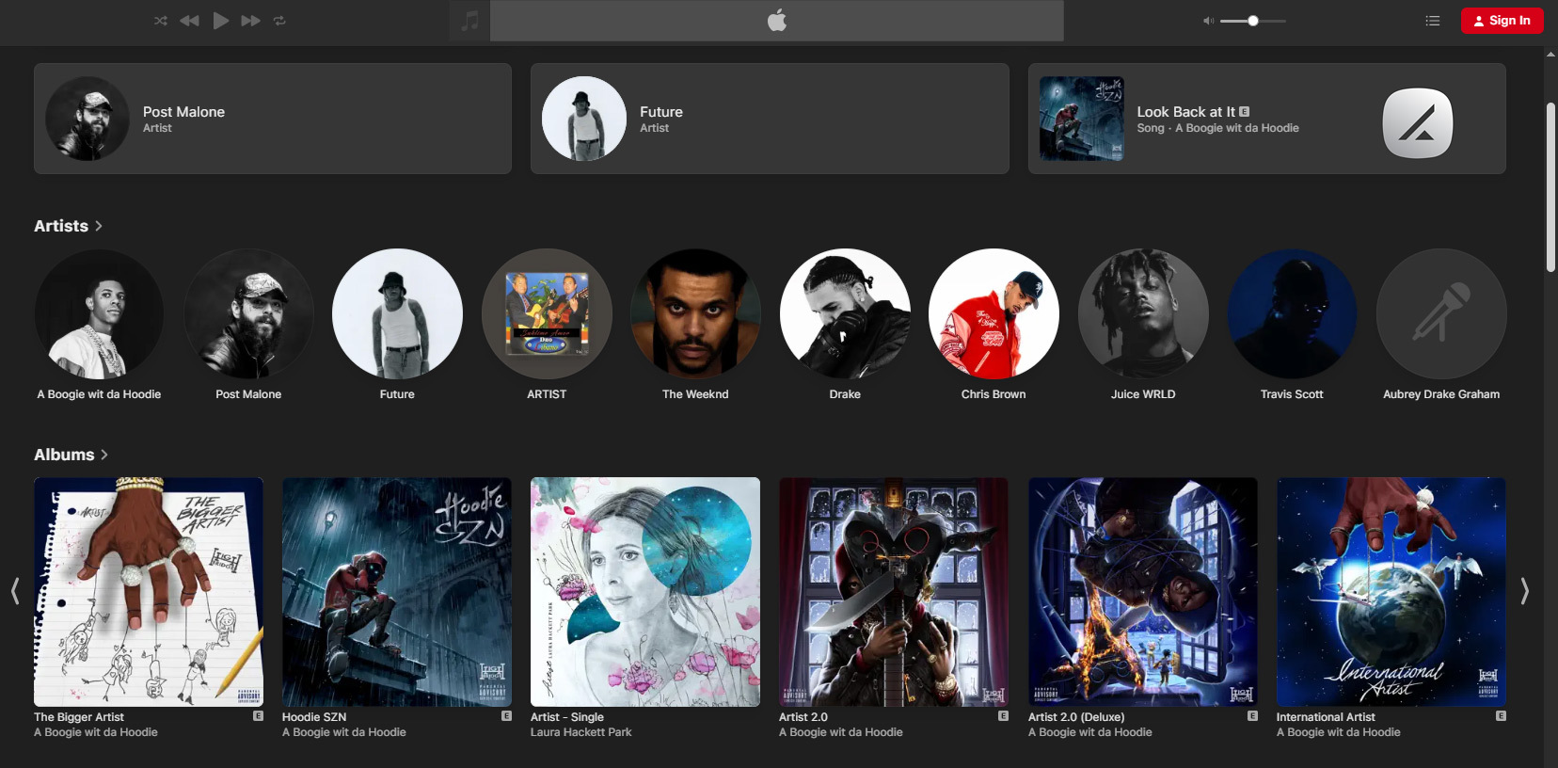Viewport: 1558px width, 768px height.
Task: Open the Up Next queue list
Action: coord(1433,21)
